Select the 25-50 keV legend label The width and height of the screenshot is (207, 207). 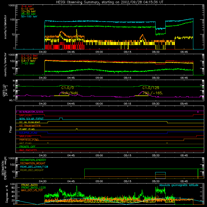click(x=28, y=14)
